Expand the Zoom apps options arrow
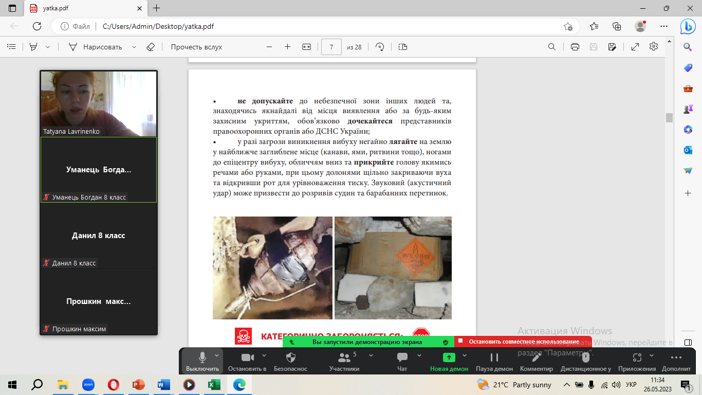 (x=652, y=355)
